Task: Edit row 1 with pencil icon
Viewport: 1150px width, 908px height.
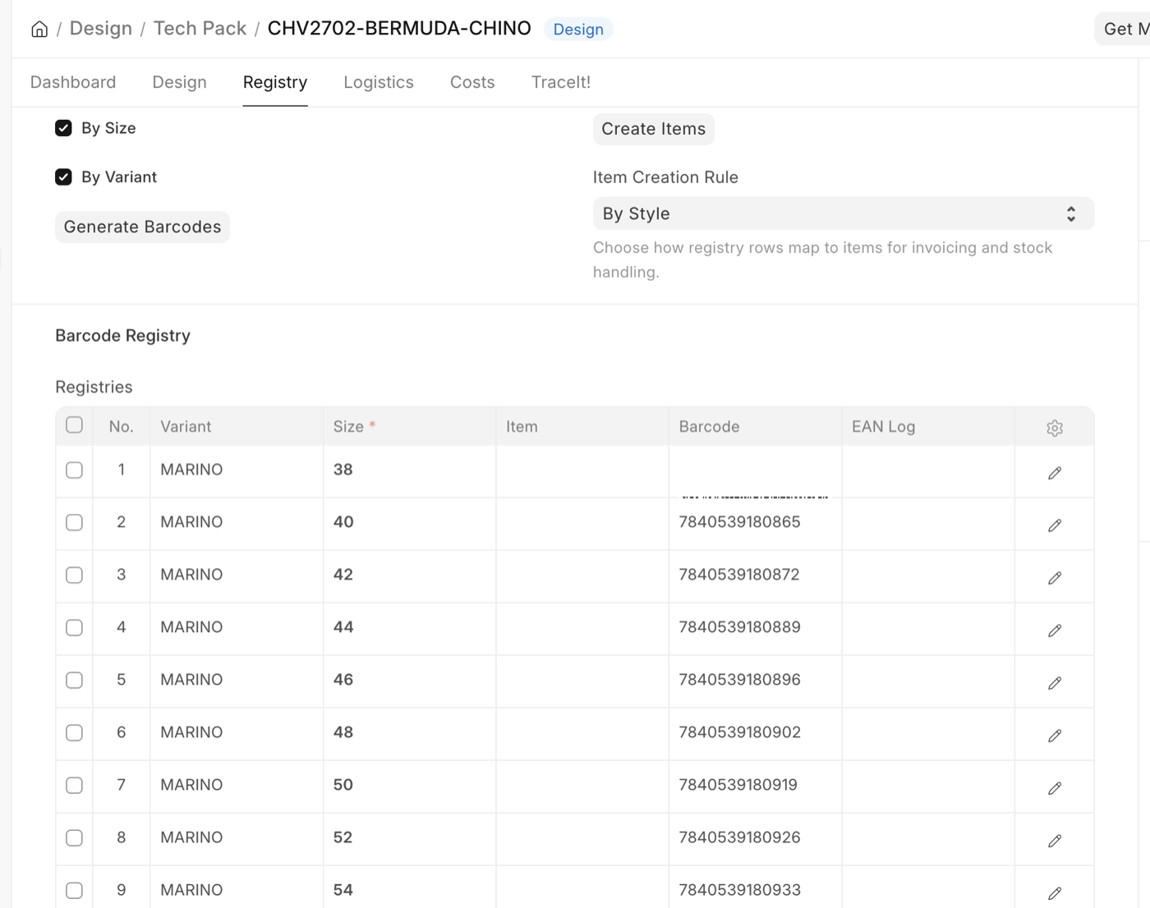Action: point(1055,473)
